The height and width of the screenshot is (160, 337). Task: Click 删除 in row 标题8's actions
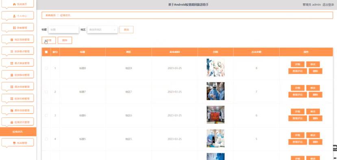click(x=315, y=71)
